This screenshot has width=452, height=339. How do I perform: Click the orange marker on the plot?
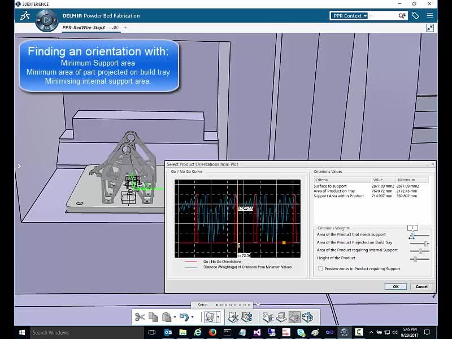284,243
